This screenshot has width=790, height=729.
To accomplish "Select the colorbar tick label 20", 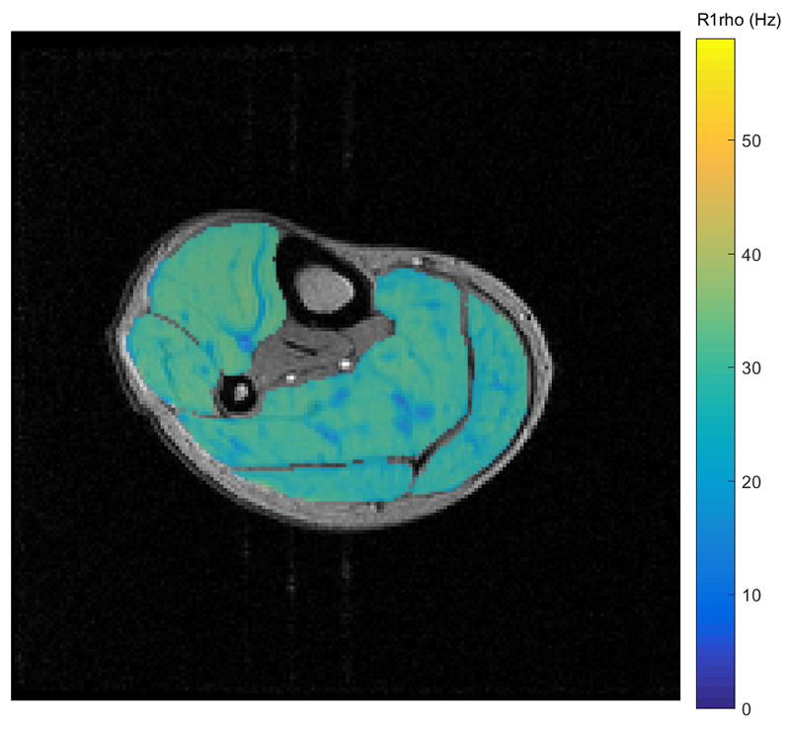I will pyautogui.click(x=751, y=482).
